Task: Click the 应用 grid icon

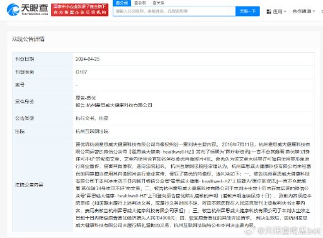Action: (269, 12)
